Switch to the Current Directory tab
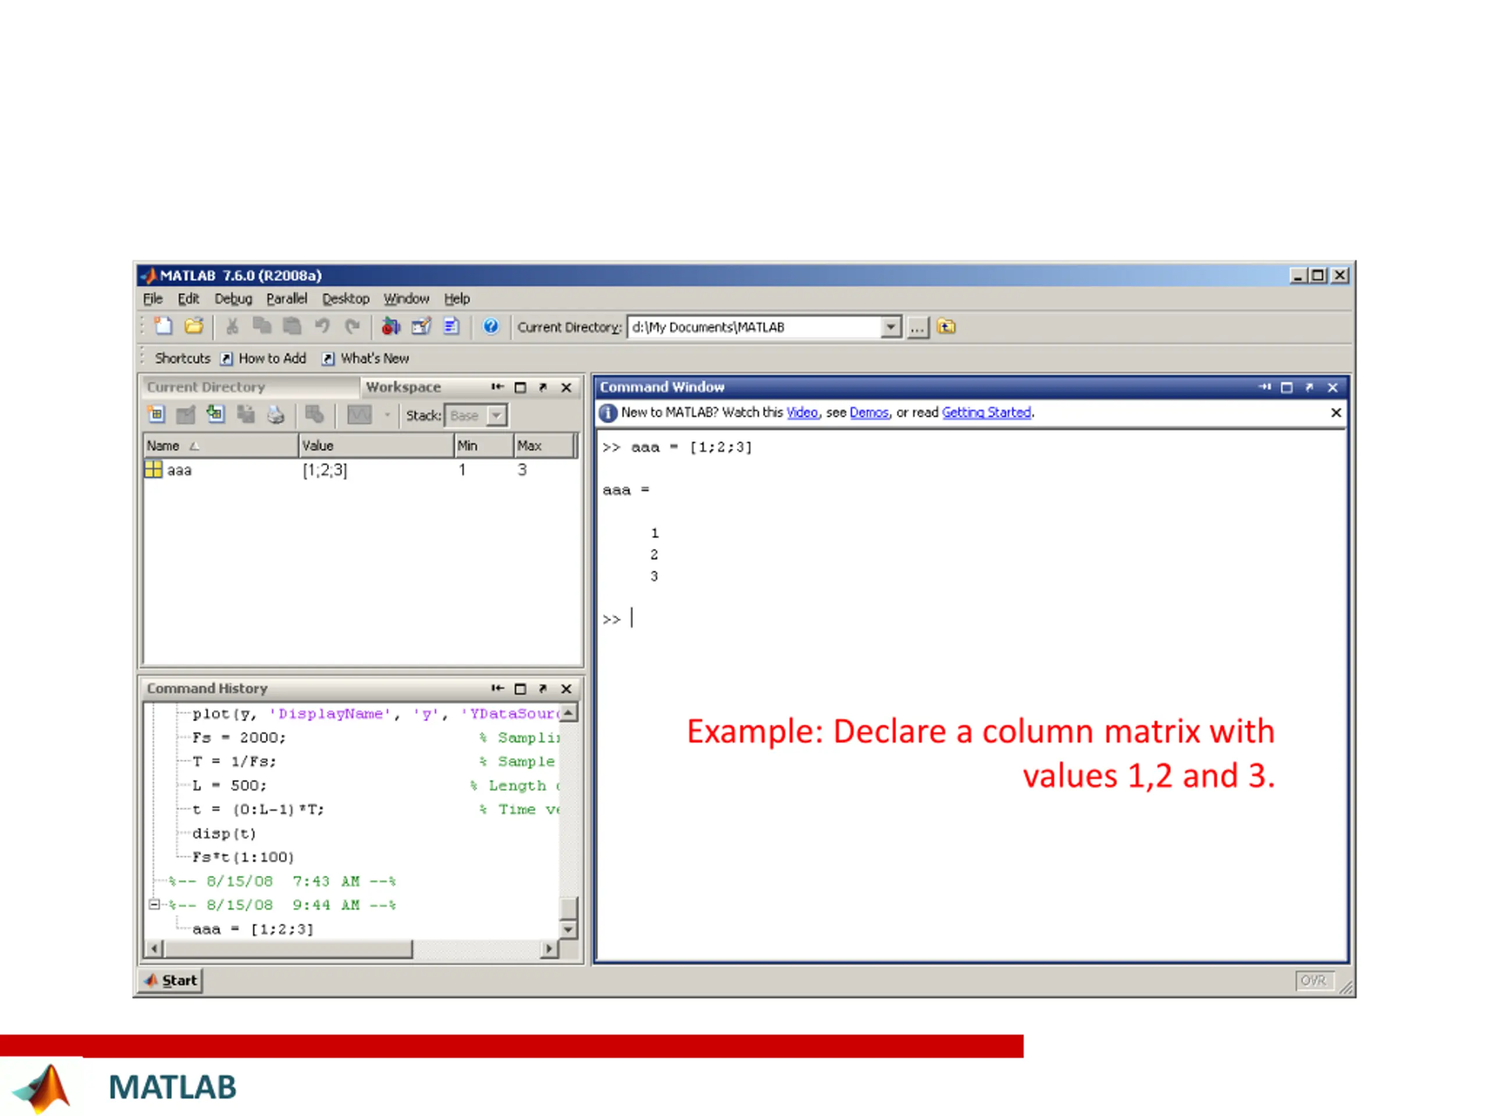The image size is (1489, 1116). click(251, 387)
